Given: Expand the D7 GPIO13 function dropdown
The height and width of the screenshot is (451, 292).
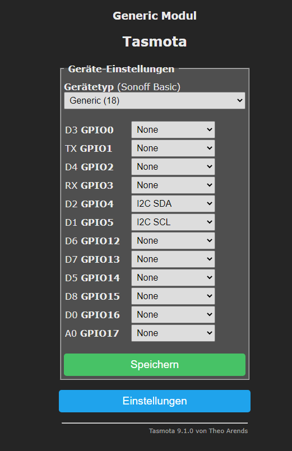Looking at the screenshot, I should pyautogui.click(x=173, y=259).
